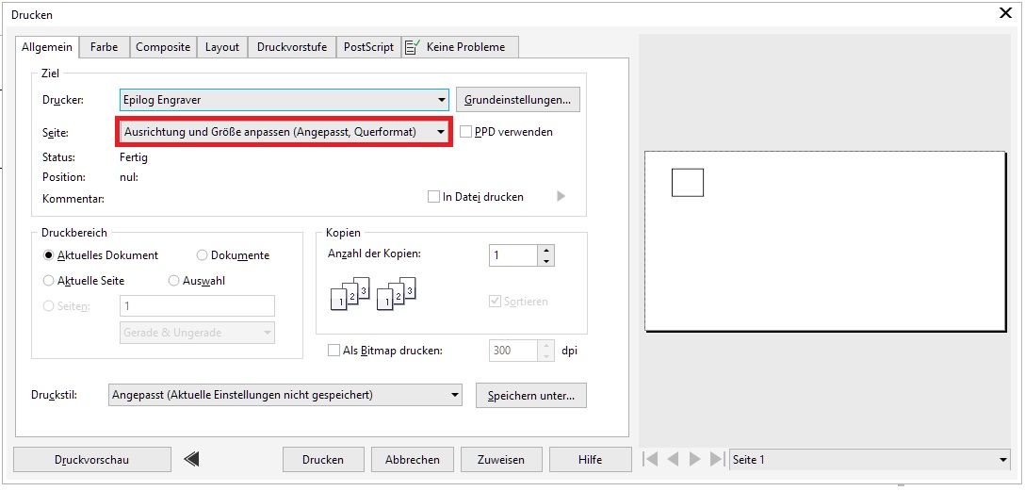Image resolution: width=1025 pixels, height=491 pixels.
Task: Open the Seite orientation and size dropdown
Action: (x=285, y=131)
